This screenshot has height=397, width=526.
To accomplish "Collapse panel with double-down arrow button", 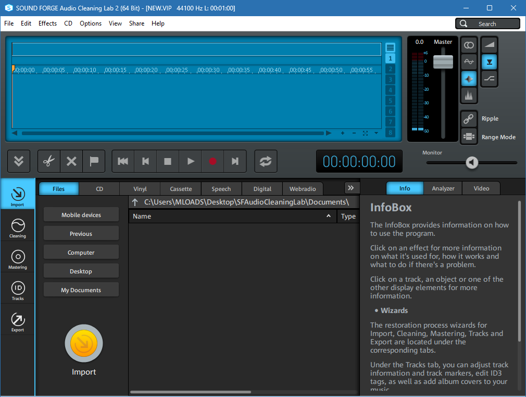I will [x=19, y=161].
